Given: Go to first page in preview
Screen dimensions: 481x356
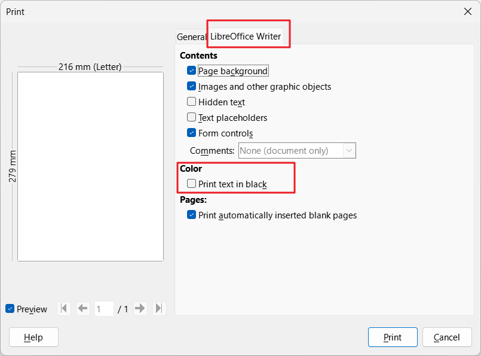Looking at the screenshot, I should point(64,308).
